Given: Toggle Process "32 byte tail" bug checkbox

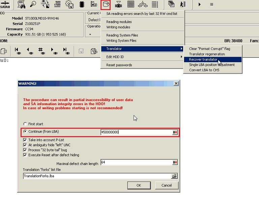Looking at the screenshot, I should (25, 150).
